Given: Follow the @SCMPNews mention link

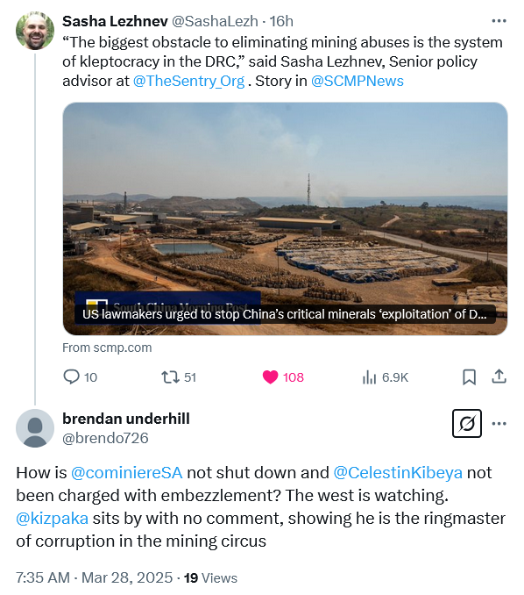Looking at the screenshot, I should click(x=358, y=81).
